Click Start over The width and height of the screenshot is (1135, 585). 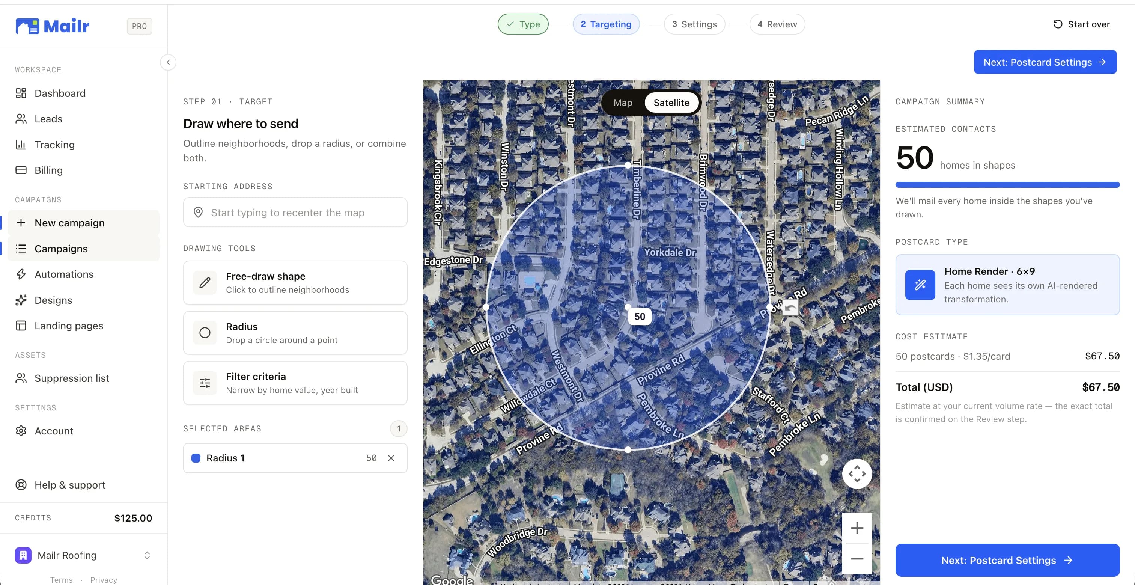pyautogui.click(x=1081, y=24)
